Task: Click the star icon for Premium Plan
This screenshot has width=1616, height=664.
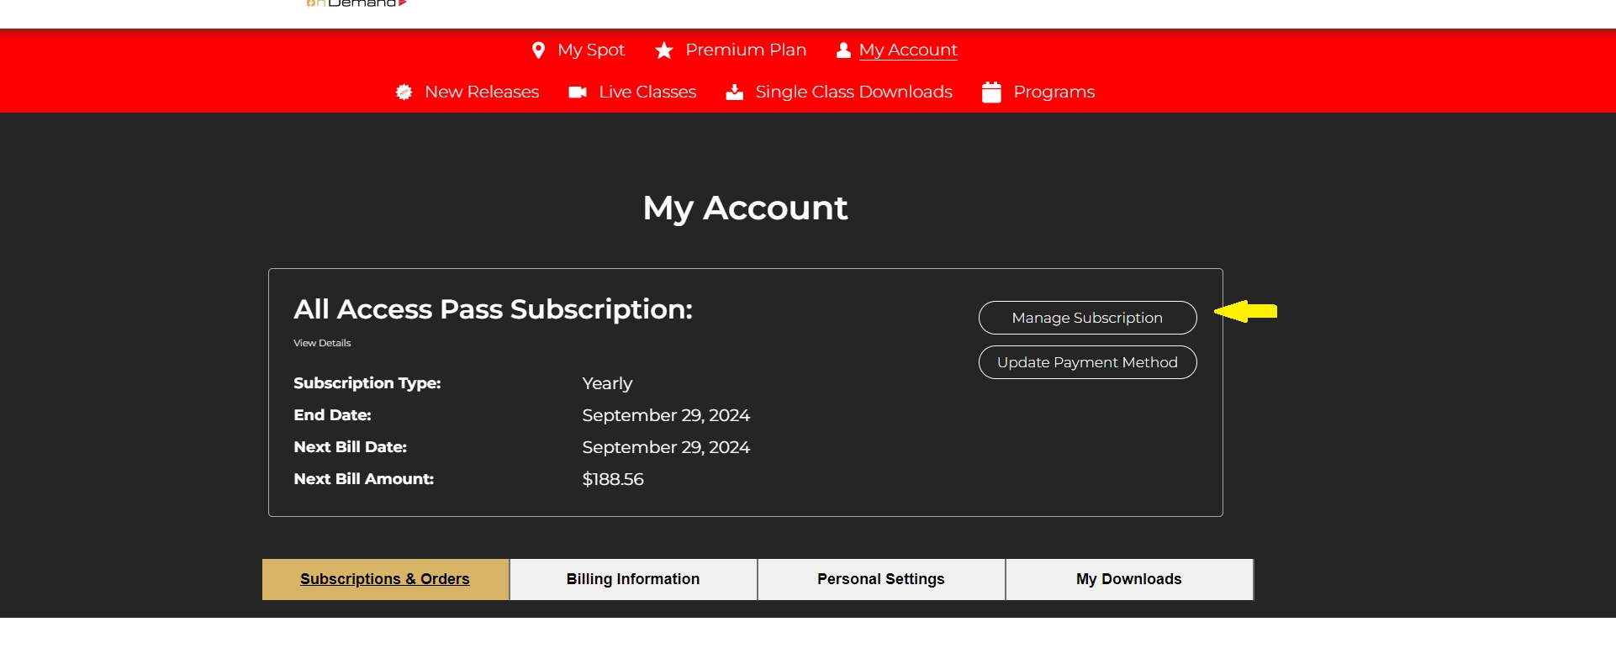Action: pos(664,50)
